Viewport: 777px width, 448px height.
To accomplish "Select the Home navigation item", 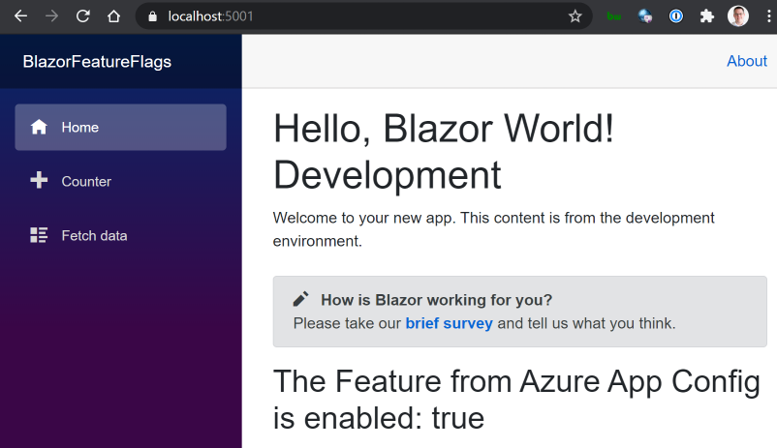I will (x=120, y=127).
